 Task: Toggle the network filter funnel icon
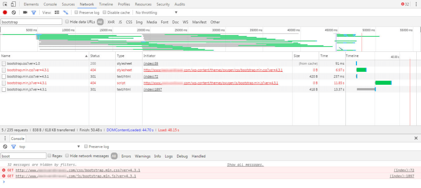click(33, 12)
